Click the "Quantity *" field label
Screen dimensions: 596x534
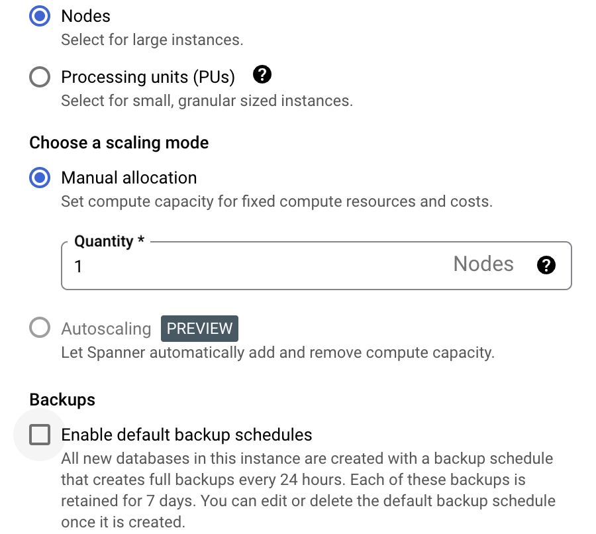(x=109, y=241)
